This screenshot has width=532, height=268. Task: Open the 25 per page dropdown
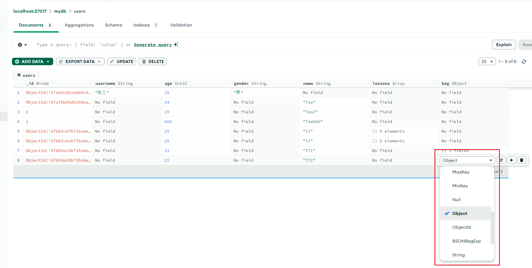487,62
